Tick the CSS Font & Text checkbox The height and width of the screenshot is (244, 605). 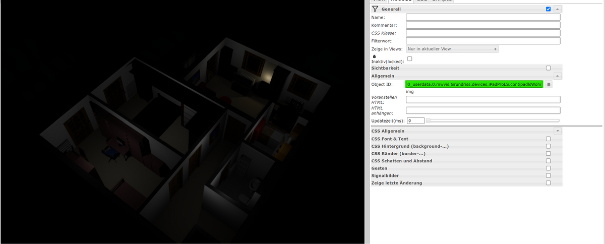[x=548, y=139]
